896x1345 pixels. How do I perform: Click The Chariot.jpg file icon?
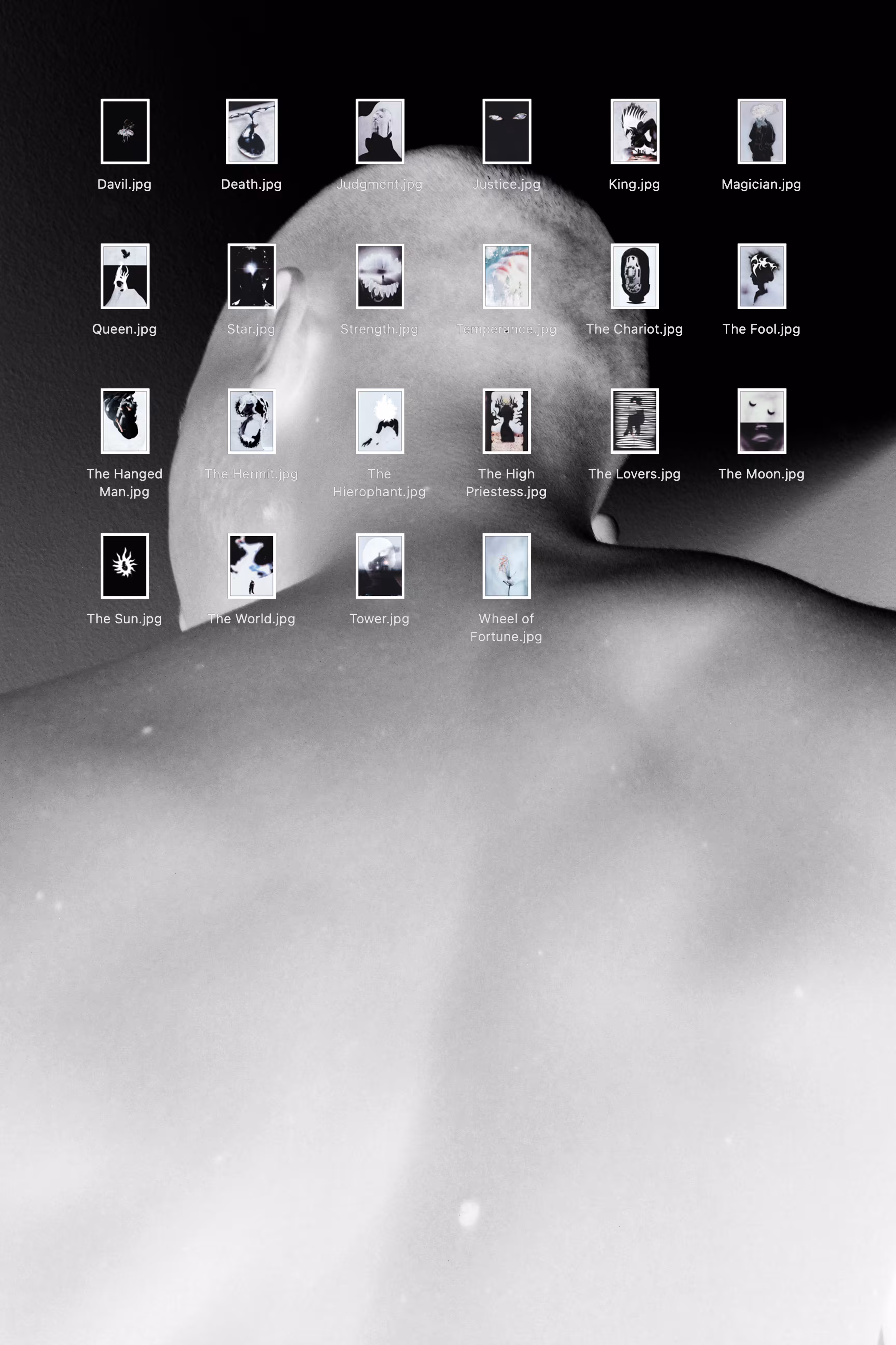(x=634, y=276)
